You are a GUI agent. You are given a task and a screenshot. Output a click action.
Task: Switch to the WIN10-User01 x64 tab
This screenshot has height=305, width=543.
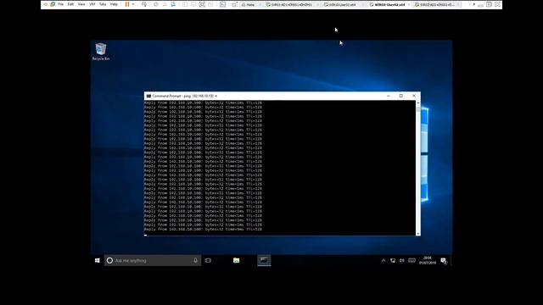[342, 5]
